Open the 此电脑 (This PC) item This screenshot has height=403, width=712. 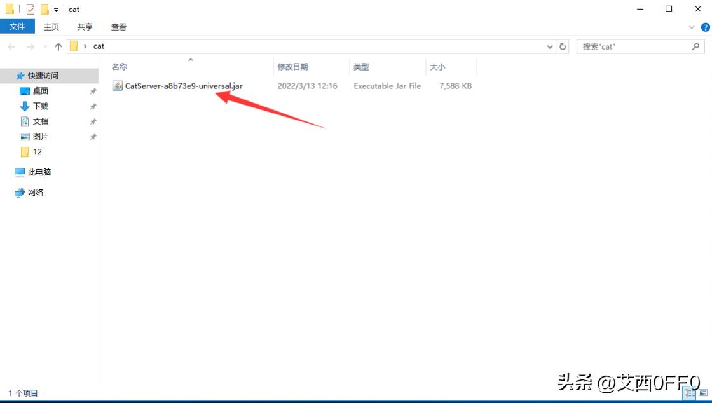click(x=38, y=172)
